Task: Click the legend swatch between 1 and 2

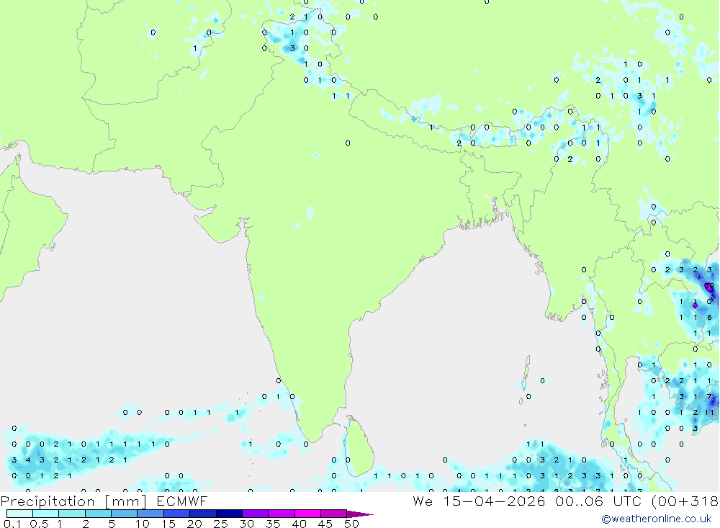Action: point(71,514)
